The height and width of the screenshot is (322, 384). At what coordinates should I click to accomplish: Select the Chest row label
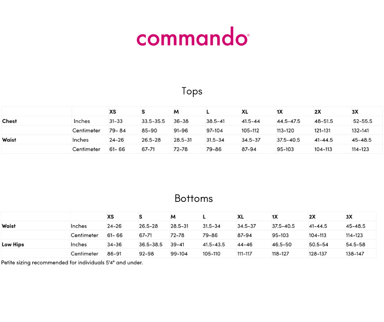(9, 121)
